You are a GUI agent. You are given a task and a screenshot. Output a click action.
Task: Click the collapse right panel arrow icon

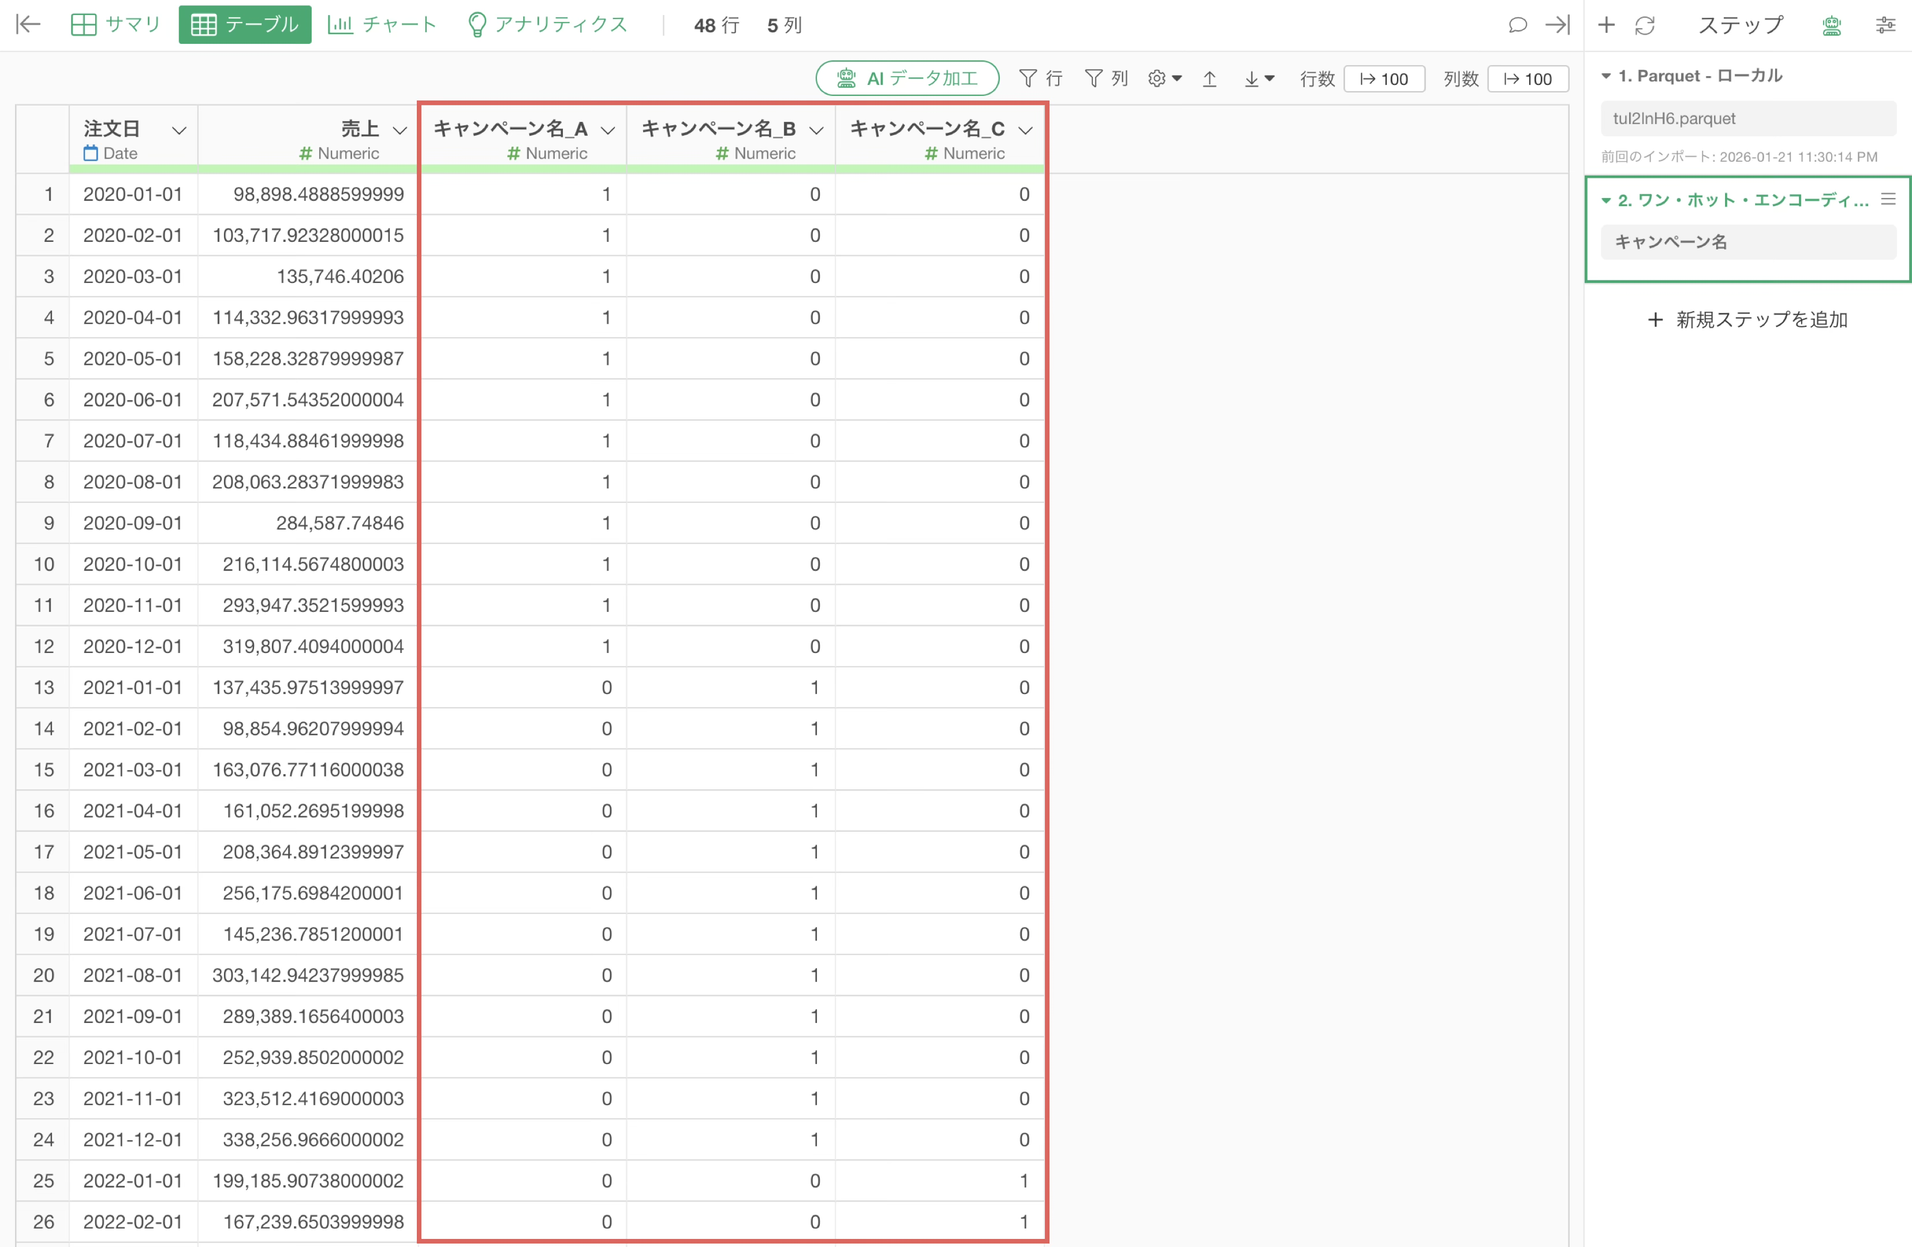[1557, 25]
